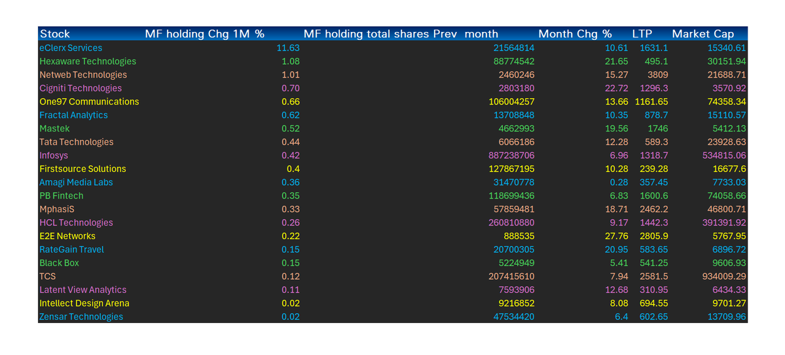Click Mastek shares value 4662993
Image resolution: width=785 pixels, height=355 pixels.
(x=516, y=129)
